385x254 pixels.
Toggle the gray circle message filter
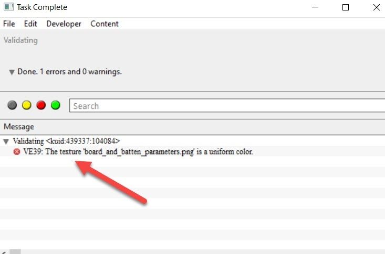(12, 105)
